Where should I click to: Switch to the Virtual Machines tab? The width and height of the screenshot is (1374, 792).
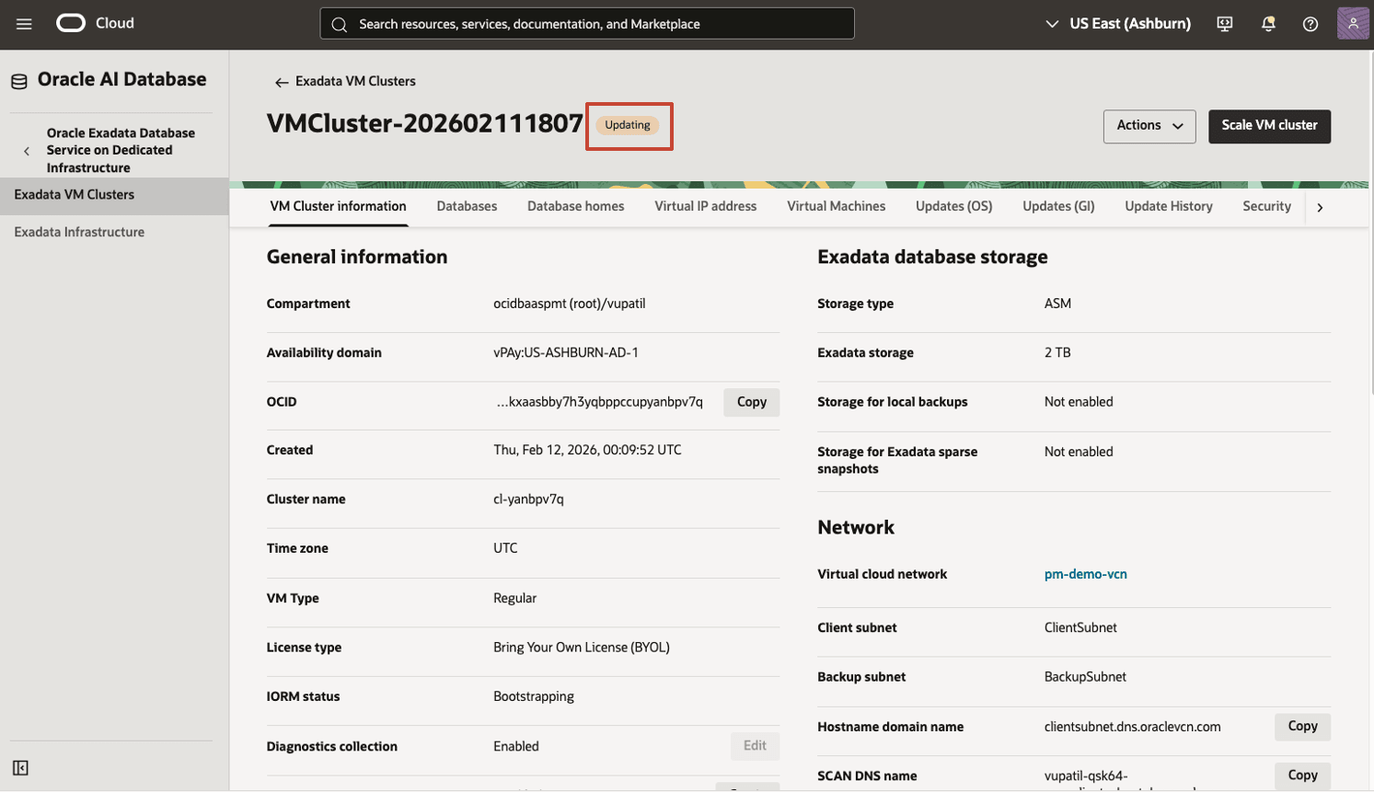tap(836, 206)
